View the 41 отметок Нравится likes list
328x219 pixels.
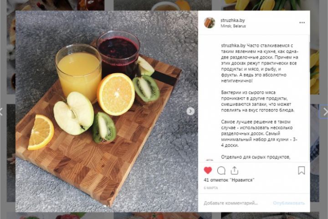pyautogui.click(x=229, y=180)
